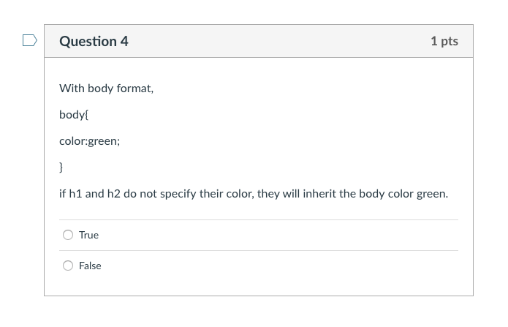Select the True radio button
The image size is (508, 327).
(68, 235)
